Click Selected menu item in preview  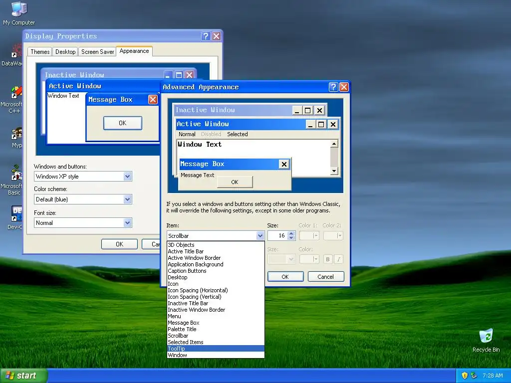point(237,134)
